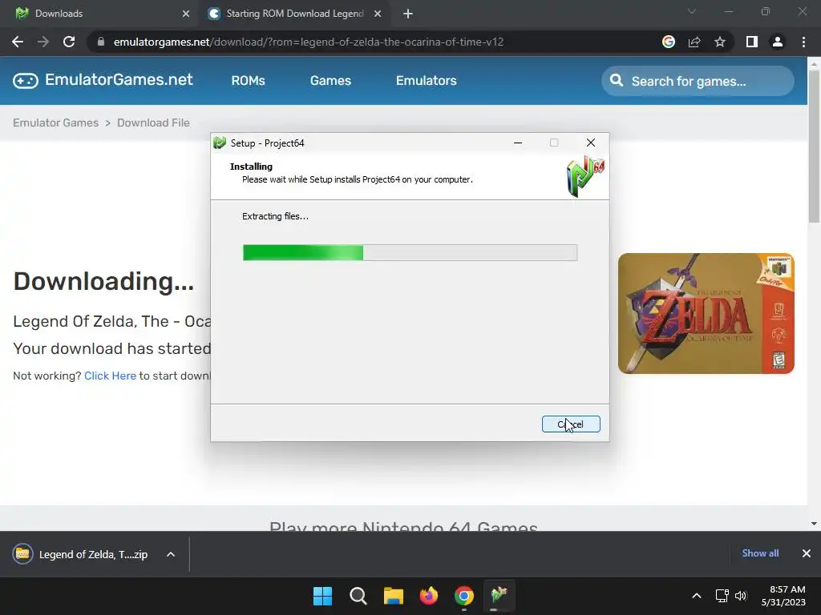This screenshot has width=821, height=615.
Task: Go to Emulator Games breadcrumb
Action: pyautogui.click(x=55, y=123)
